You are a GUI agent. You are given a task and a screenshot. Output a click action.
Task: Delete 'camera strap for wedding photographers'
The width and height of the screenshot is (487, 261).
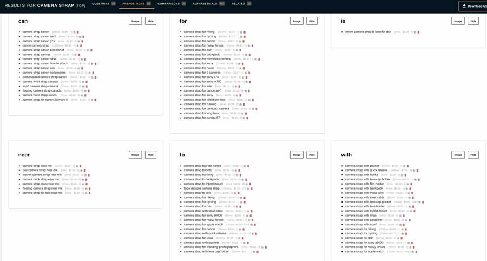pyautogui.click(x=266, y=247)
